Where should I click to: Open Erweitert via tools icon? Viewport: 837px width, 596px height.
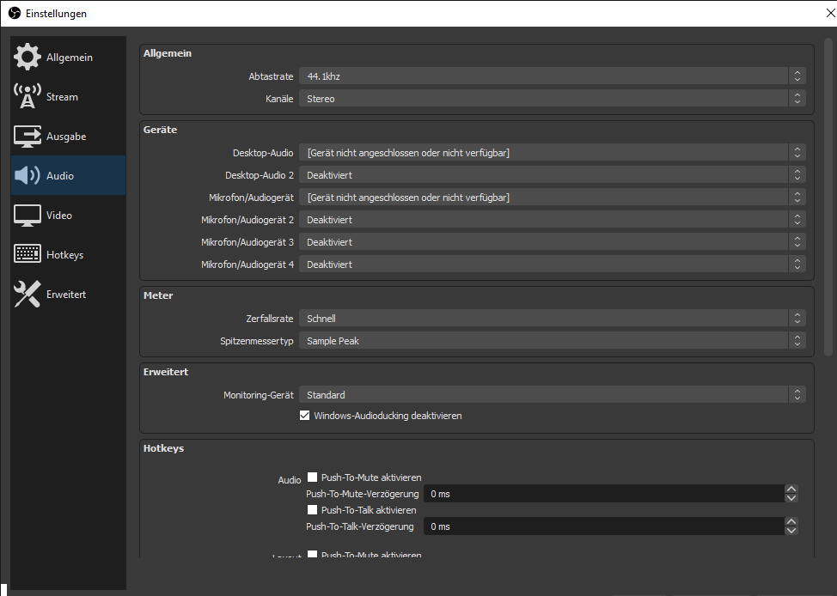point(27,295)
